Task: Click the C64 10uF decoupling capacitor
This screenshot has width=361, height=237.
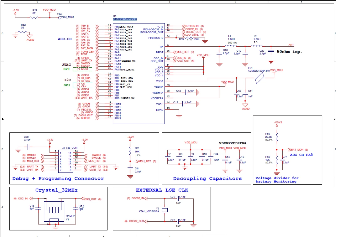Action: coord(211,157)
